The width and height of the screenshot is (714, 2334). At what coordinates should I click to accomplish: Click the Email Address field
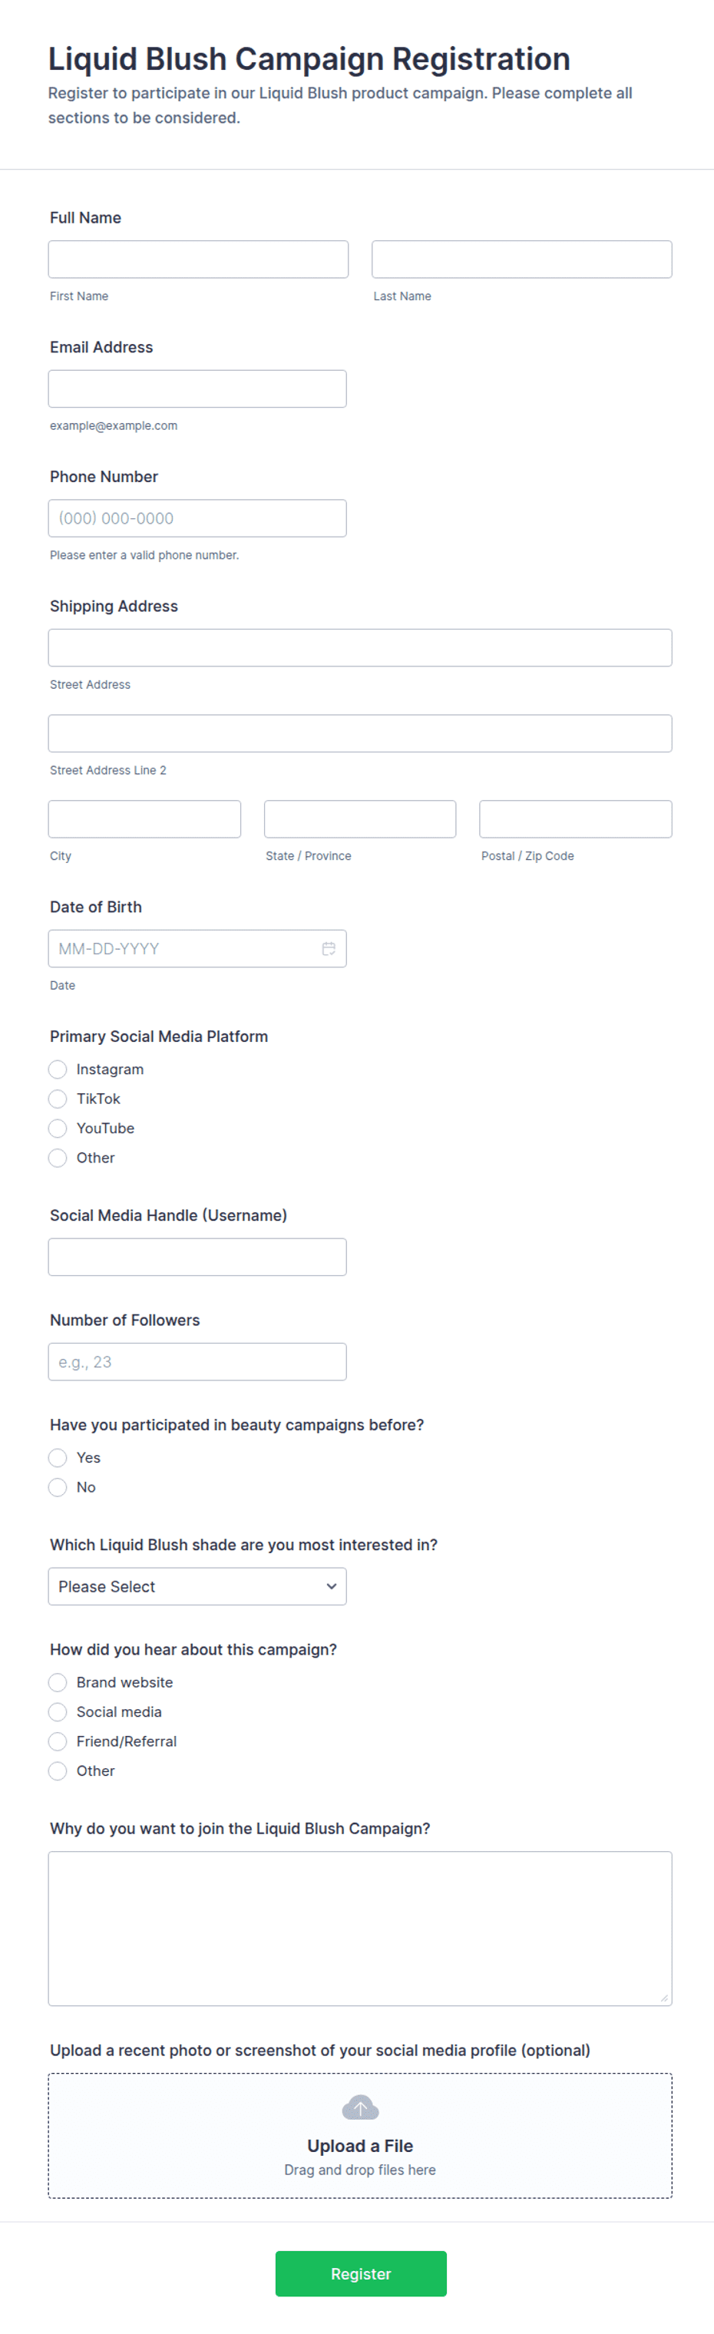(x=197, y=388)
